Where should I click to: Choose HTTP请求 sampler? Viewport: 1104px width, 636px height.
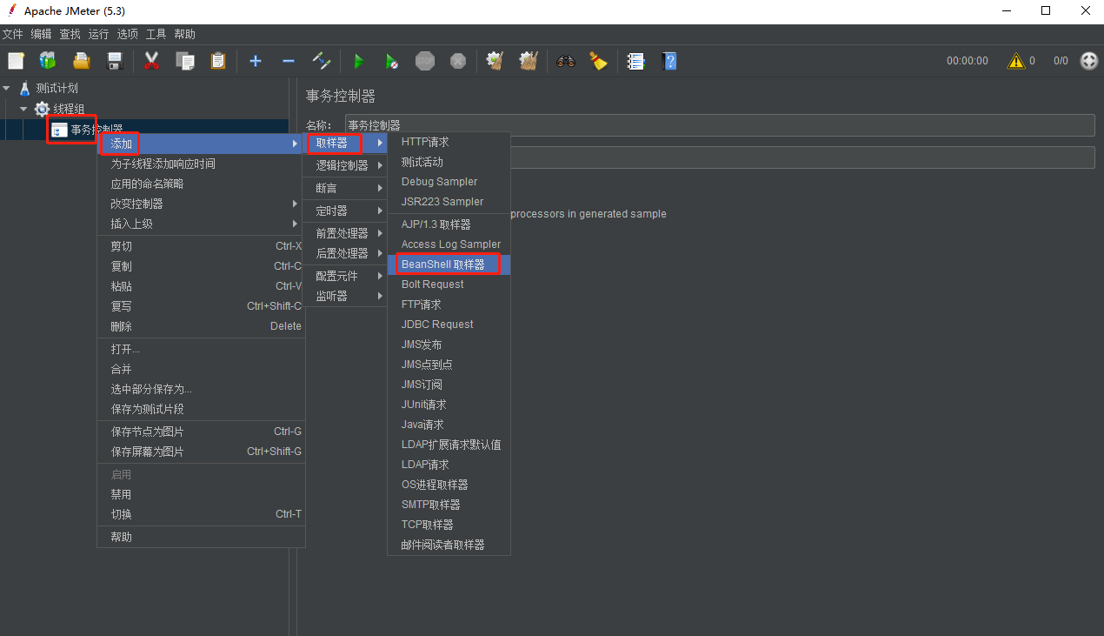tap(449, 142)
